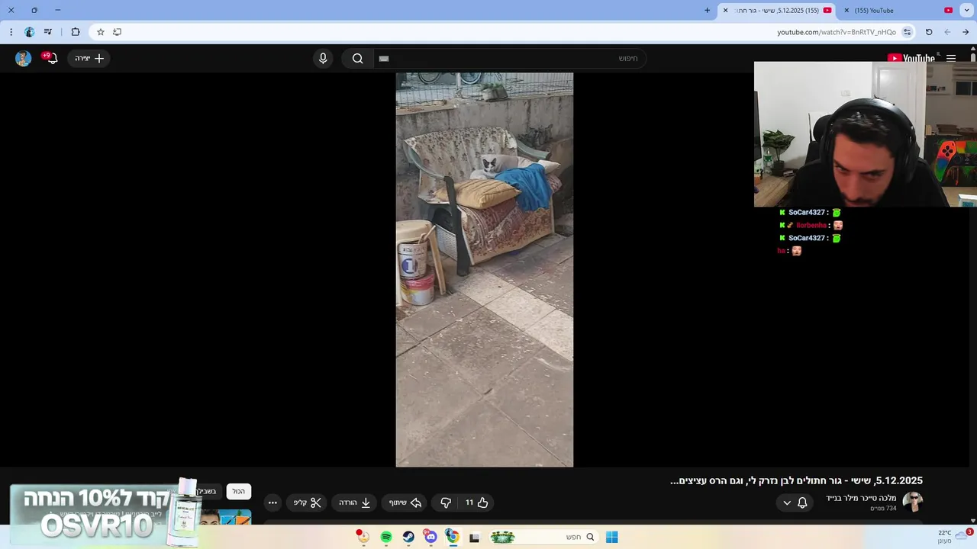
Task: Expand the browser tab search dropdown
Action: (x=967, y=11)
